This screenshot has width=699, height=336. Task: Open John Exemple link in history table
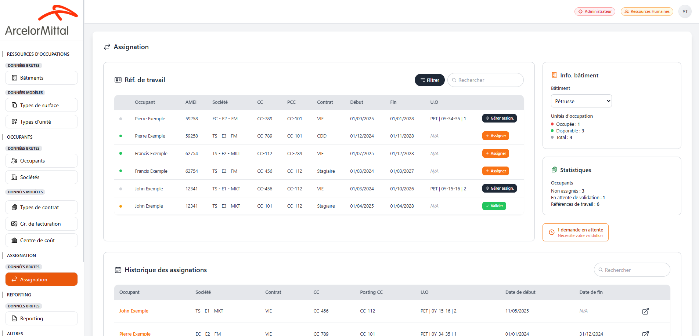[x=134, y=311]
